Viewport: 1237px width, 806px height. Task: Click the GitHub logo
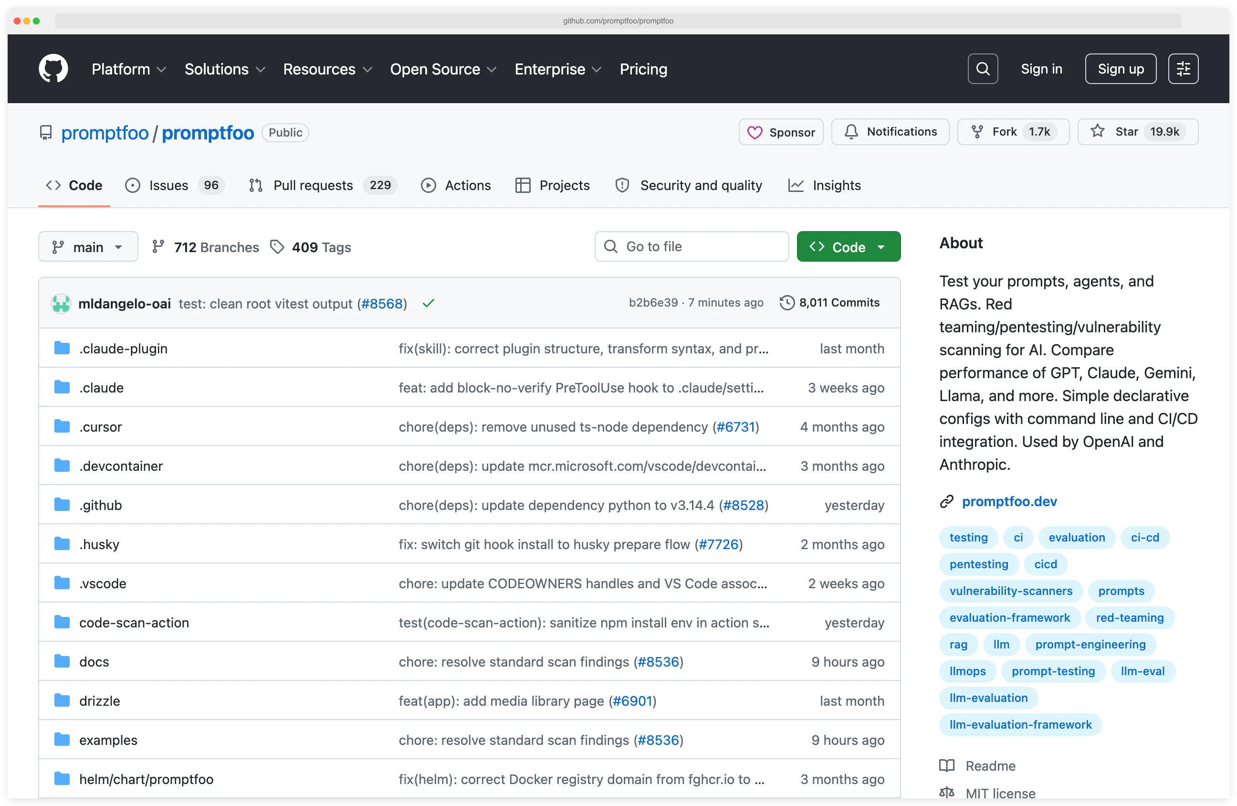(53, 68)
